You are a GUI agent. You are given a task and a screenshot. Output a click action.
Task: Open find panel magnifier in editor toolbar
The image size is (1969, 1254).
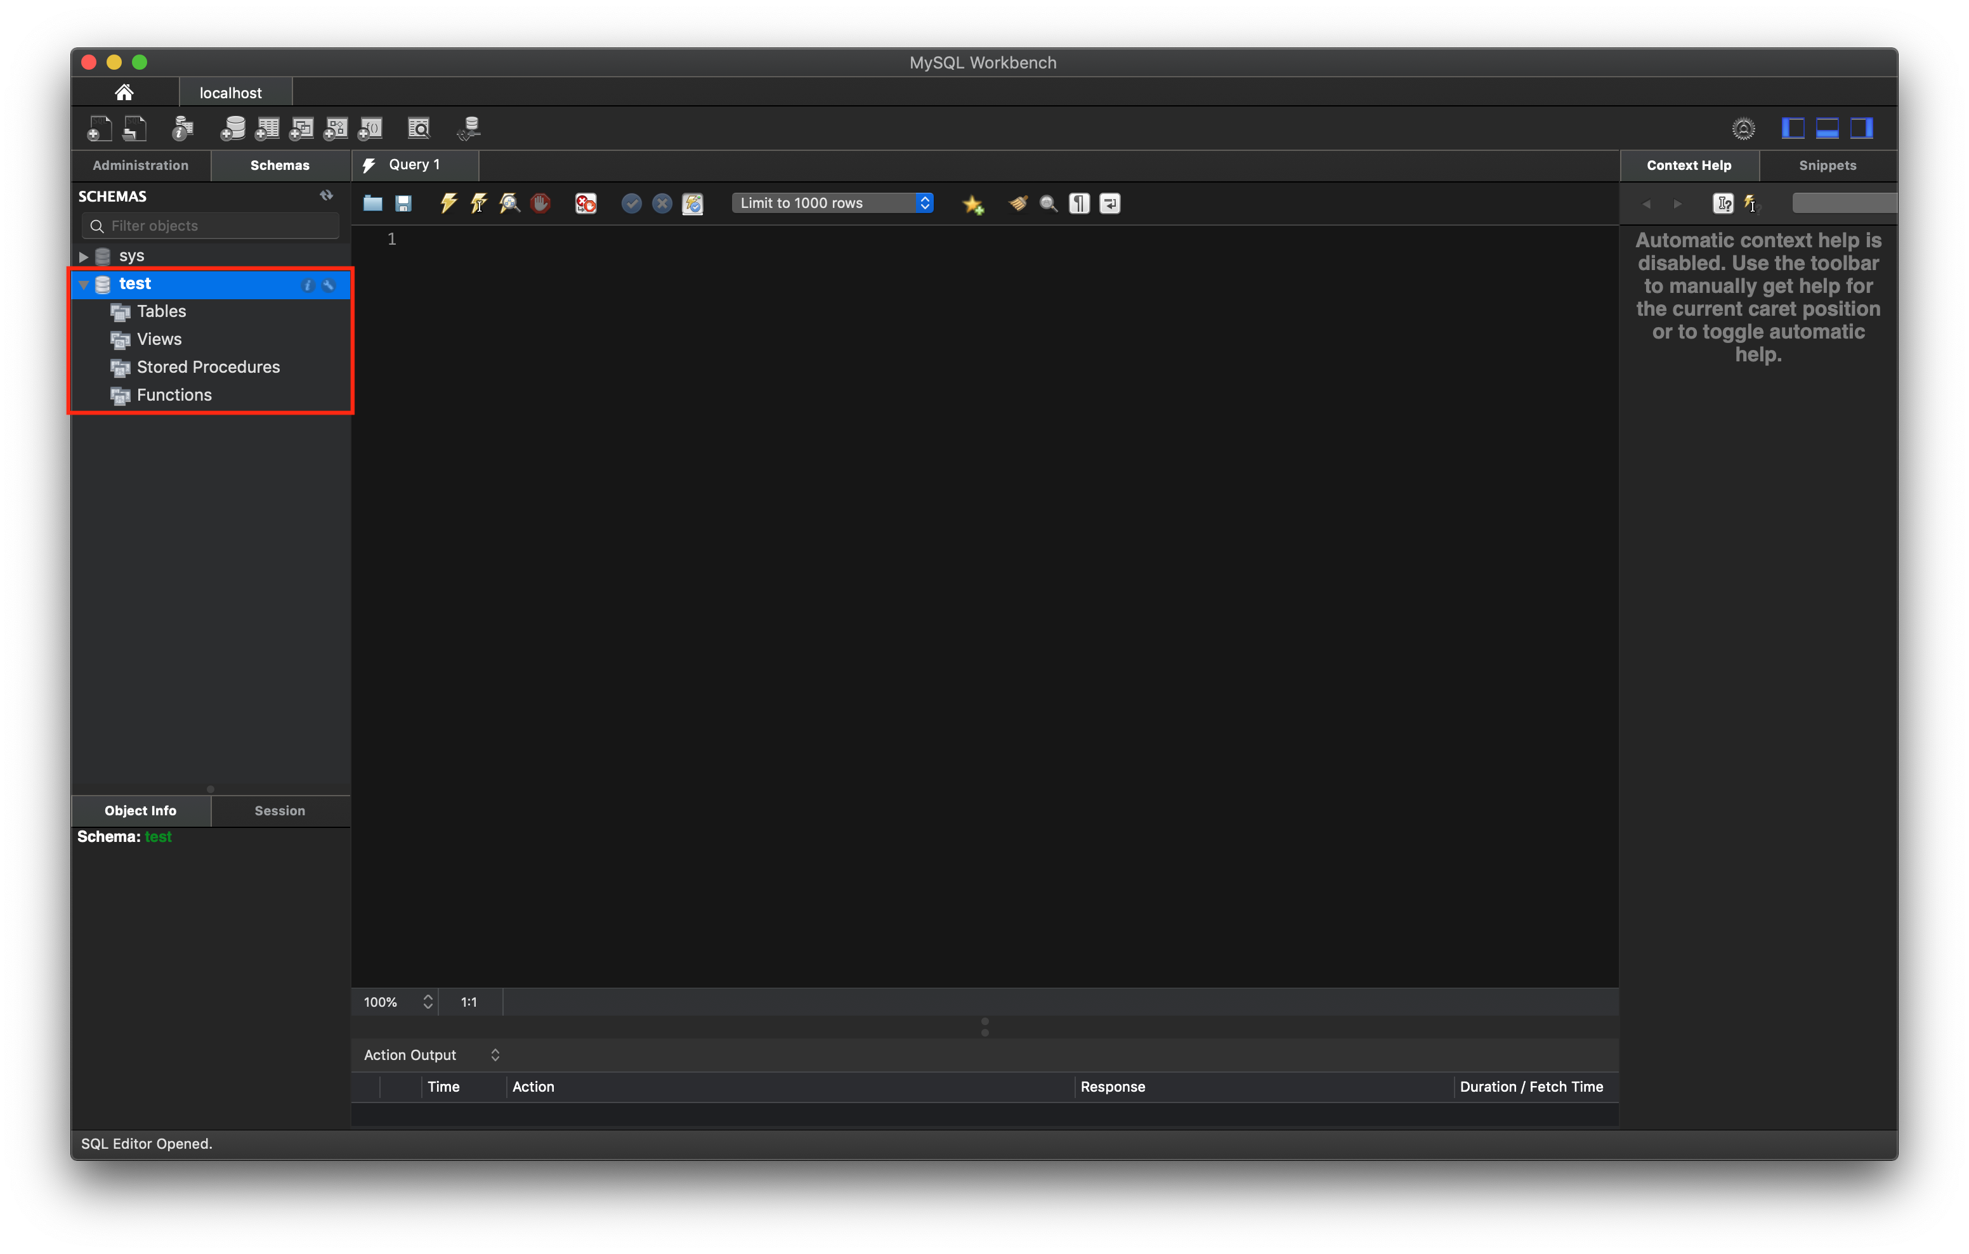[x=1049, y=204]
